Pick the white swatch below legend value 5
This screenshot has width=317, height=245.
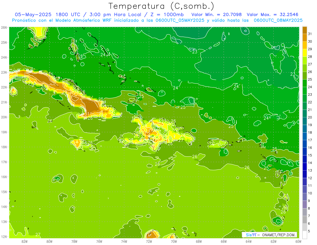305,235
